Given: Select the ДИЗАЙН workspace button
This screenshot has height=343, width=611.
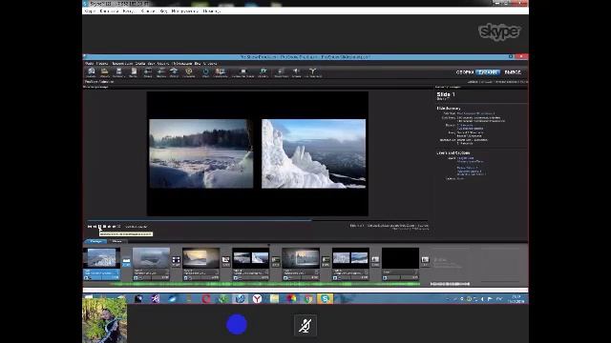Looking at the screenshot, I should tap(488, 72).
